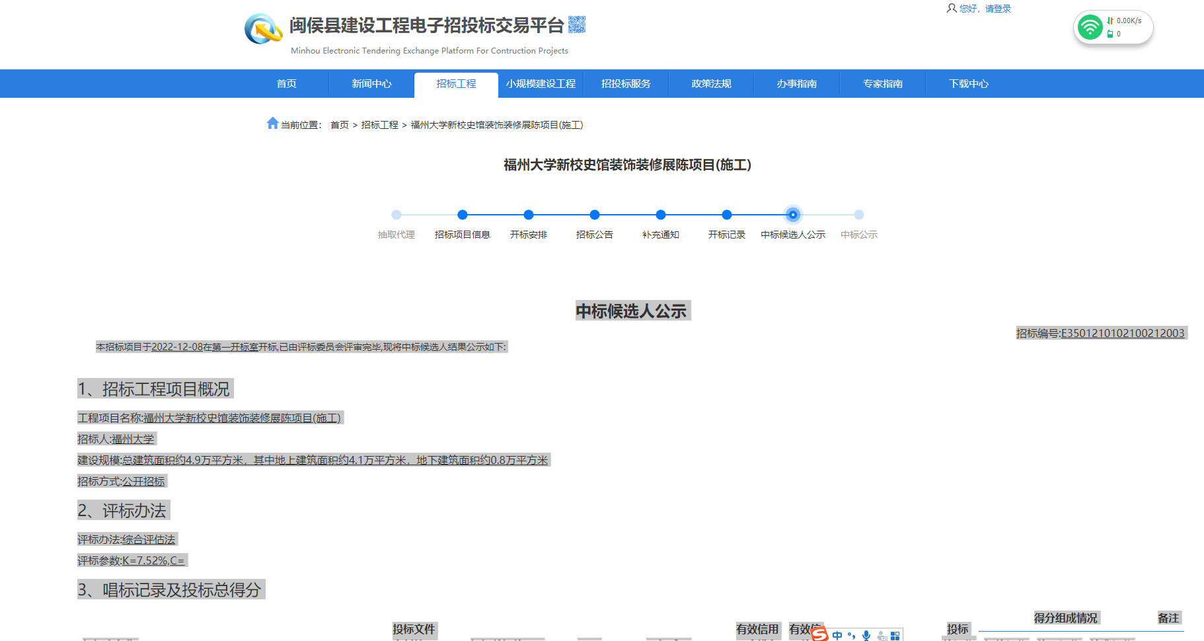Click heading 1、招标工程项目概况
The image size is (1204, 641).
pyautogui.click(x=155, y=389)
